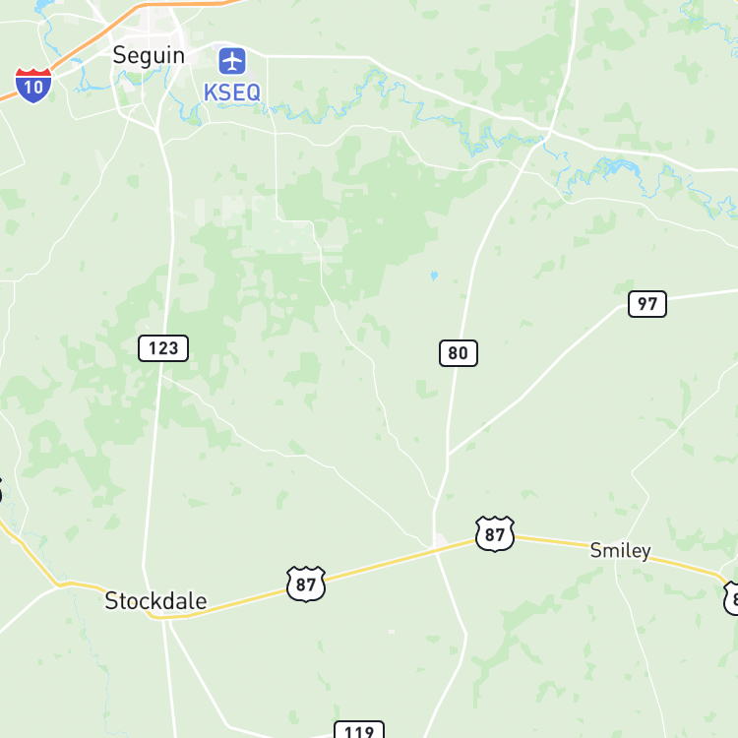Click the orange Interstate 10 road line
Screen dimensions: 738x738
[90, 37]
